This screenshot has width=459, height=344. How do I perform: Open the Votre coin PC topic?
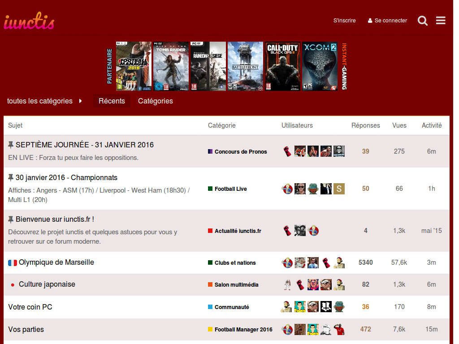coord(30,307)
